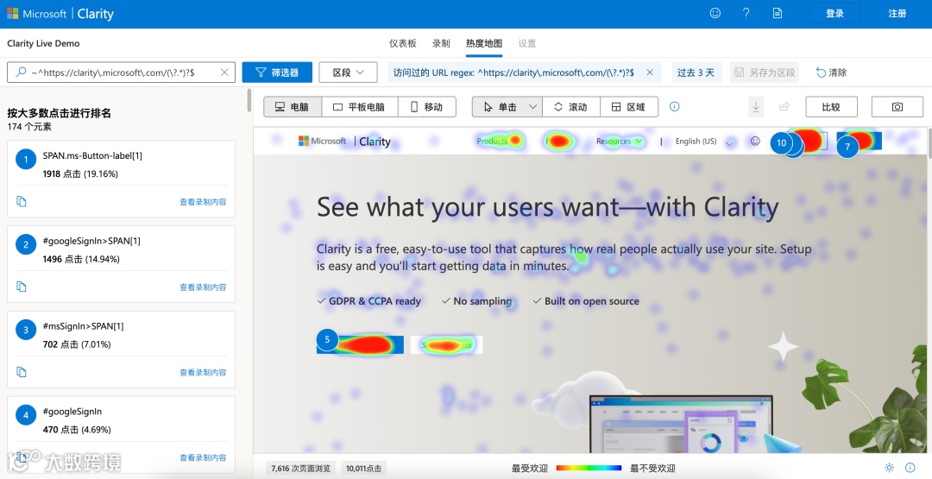
Task: Open the feedback smiley icon in header
Action: click(x=715, y=13)
